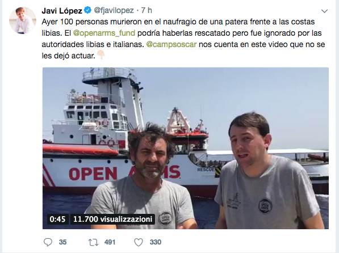
Task: Click the 0:45 video duration badge
Action: 57,219
